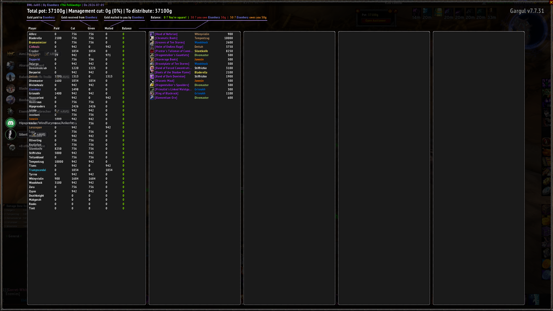
Task: Select player Zyyos in the list
Action: pyautogui.click(x=33, y=191)
